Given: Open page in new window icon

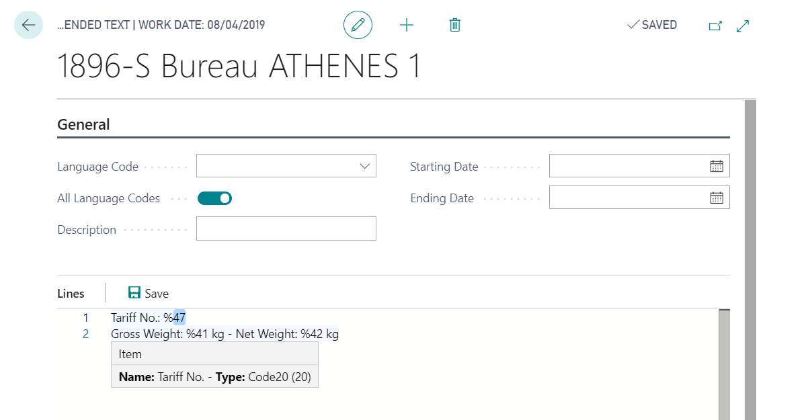Looking at the screenshot, I should [715, 26].
